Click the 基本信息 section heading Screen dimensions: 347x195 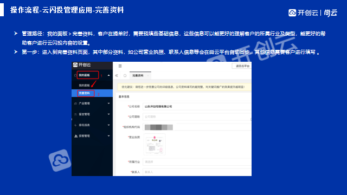(x=124, y=97)
